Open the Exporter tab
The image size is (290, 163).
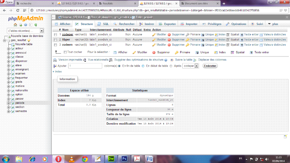[167, 24]
